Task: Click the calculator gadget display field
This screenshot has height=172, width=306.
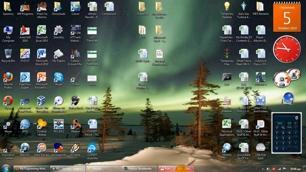Action: 286,118
